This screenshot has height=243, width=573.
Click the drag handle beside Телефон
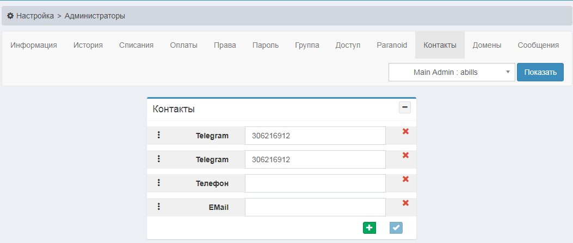(159, 183)
